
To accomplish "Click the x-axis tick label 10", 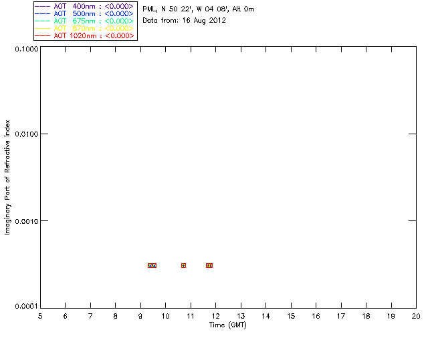I will (165, 316).
